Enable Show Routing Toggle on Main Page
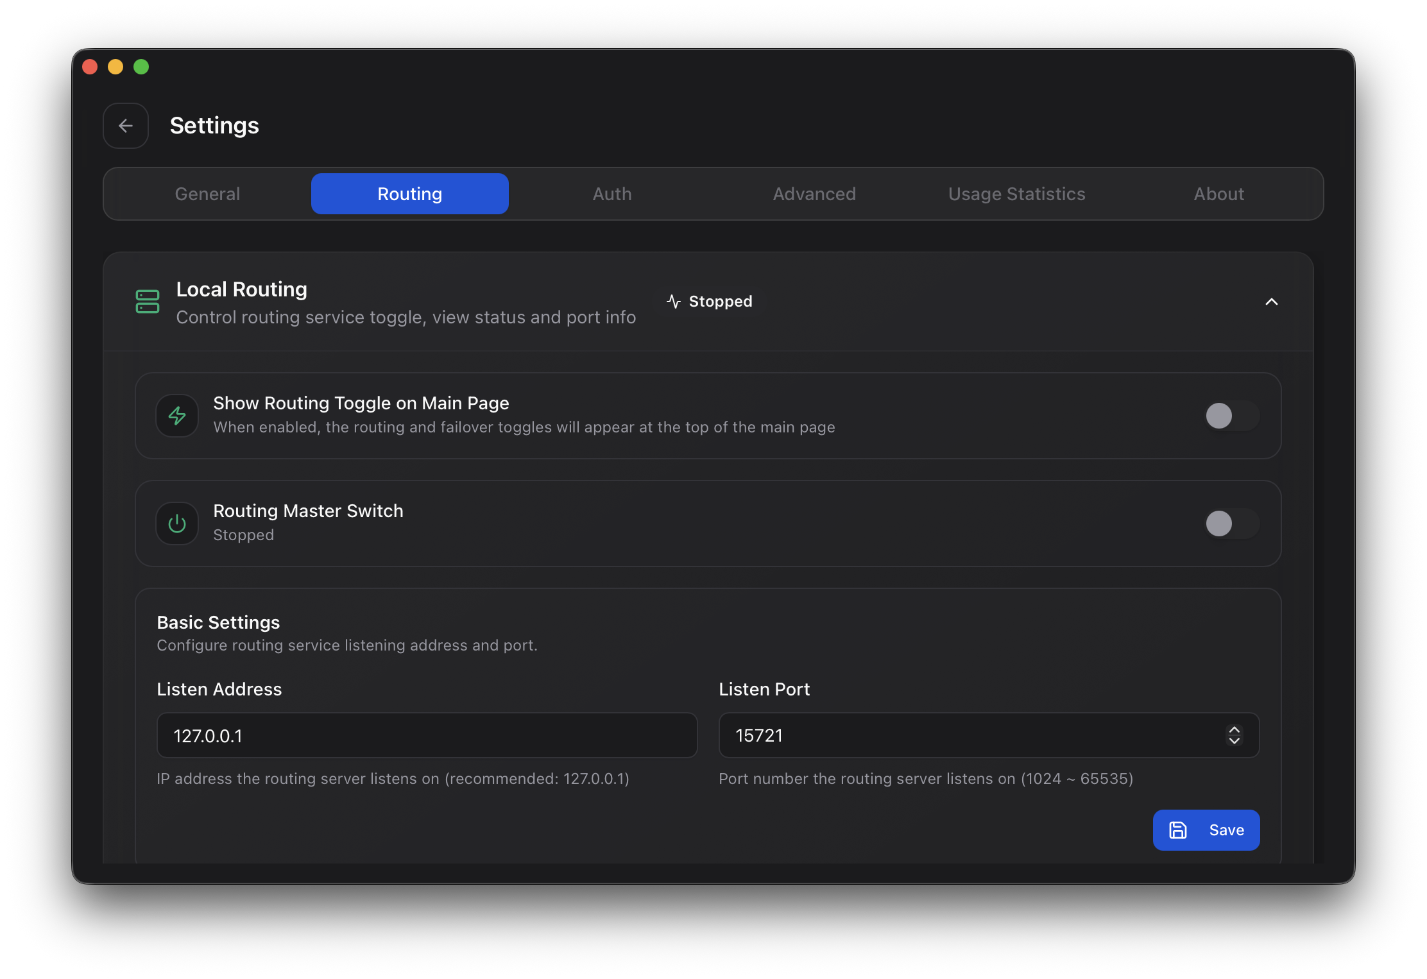The width and height of the screenshot is (1427, 979). 1232,416
